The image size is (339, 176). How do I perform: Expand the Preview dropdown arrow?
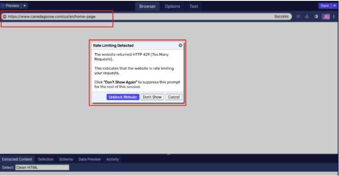tap(25, 6)
